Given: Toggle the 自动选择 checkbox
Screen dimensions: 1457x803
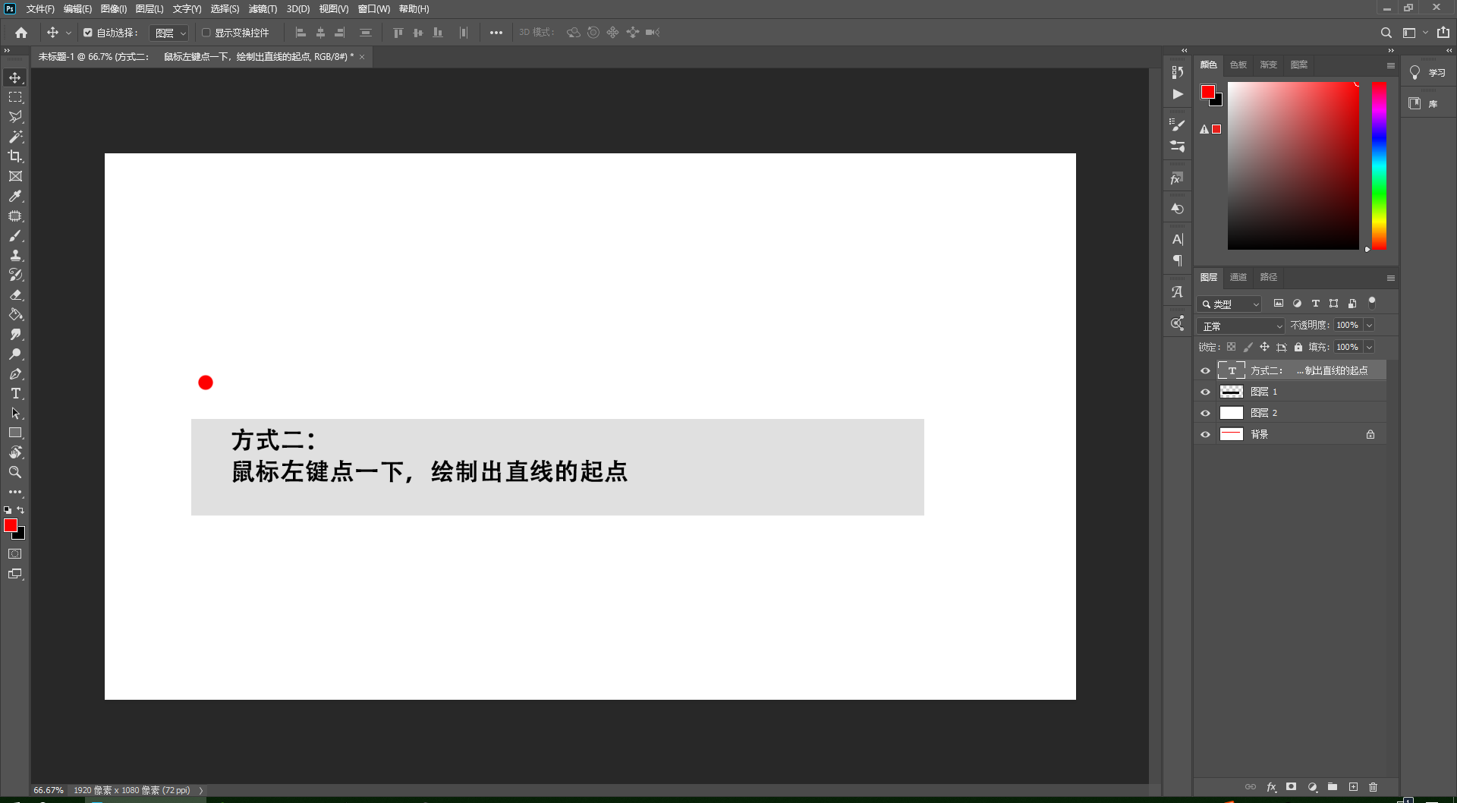Looking at the screenshot, I should click(x=88, y=33).
